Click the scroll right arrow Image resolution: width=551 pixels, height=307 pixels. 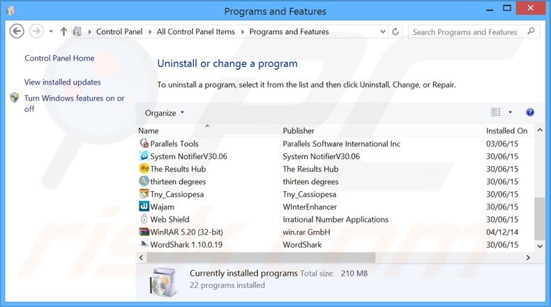(x=528, y=257)
